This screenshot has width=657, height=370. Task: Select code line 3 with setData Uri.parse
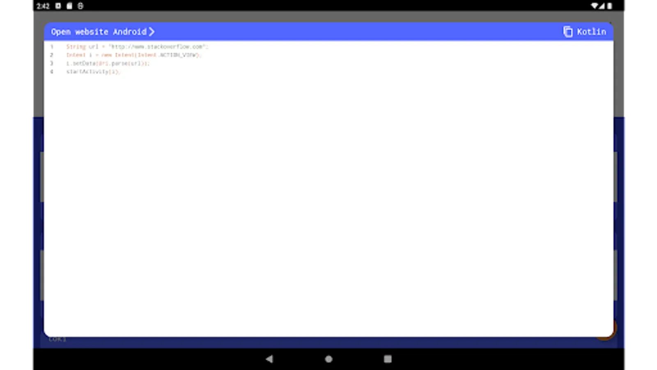coord(108,63)
